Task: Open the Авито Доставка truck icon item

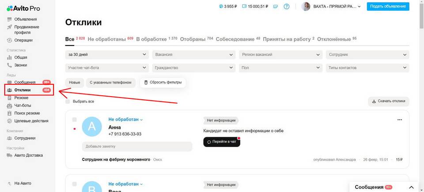Action: (10, 155)
